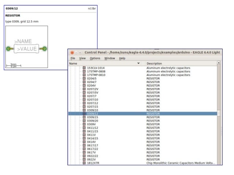234x175 pixels.
Task: Click the vertical scrollbar thumb
Action: point(219,113)
